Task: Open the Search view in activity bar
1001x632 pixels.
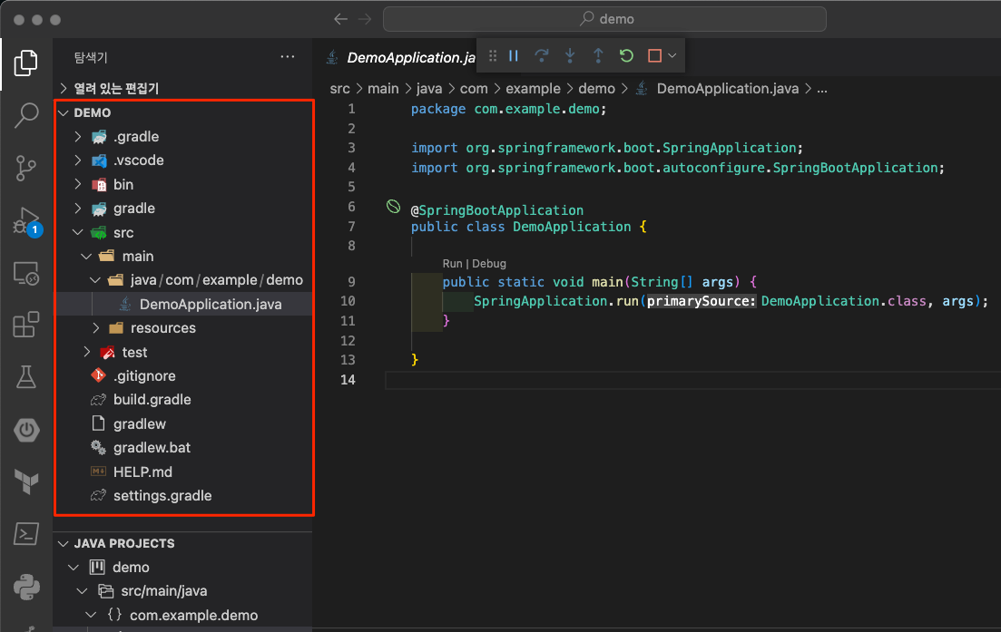Action: (25, 115)
